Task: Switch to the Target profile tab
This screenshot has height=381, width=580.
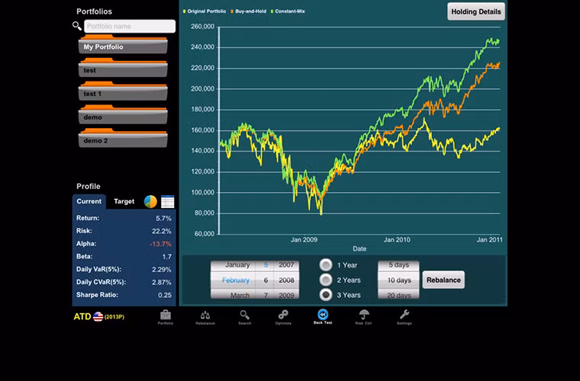Action: point(124,202)
